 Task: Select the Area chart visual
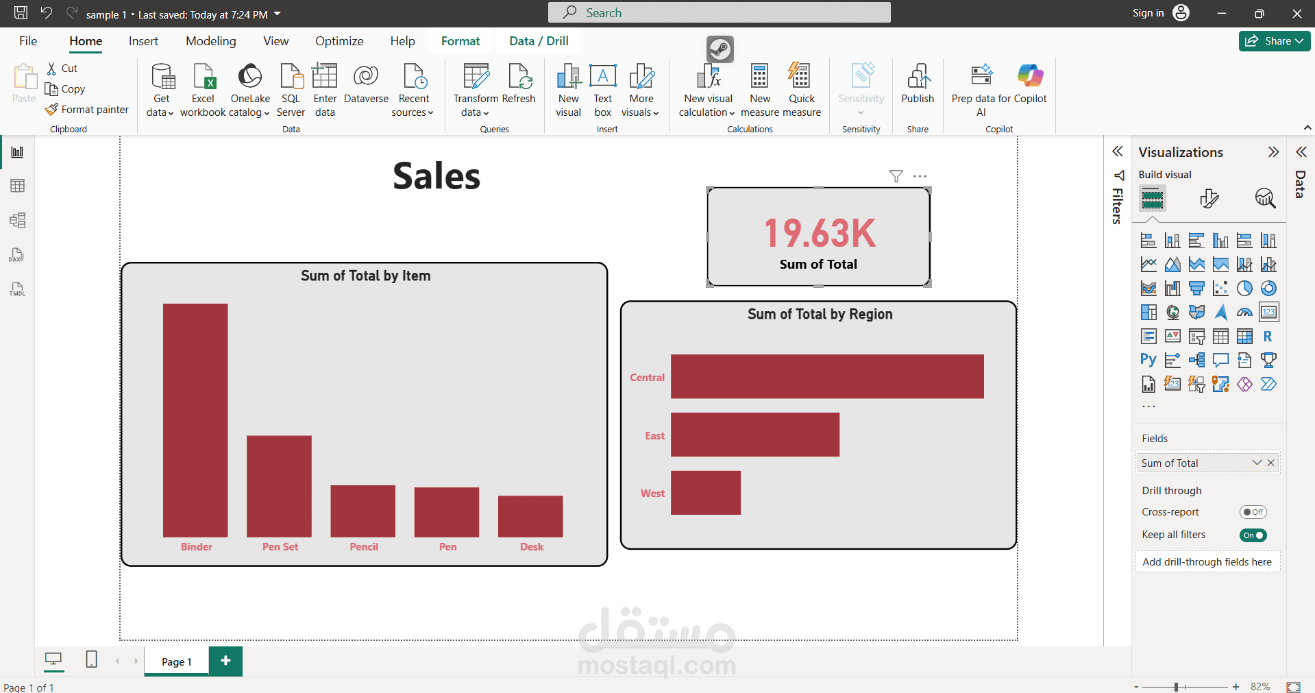(1172, 265)
